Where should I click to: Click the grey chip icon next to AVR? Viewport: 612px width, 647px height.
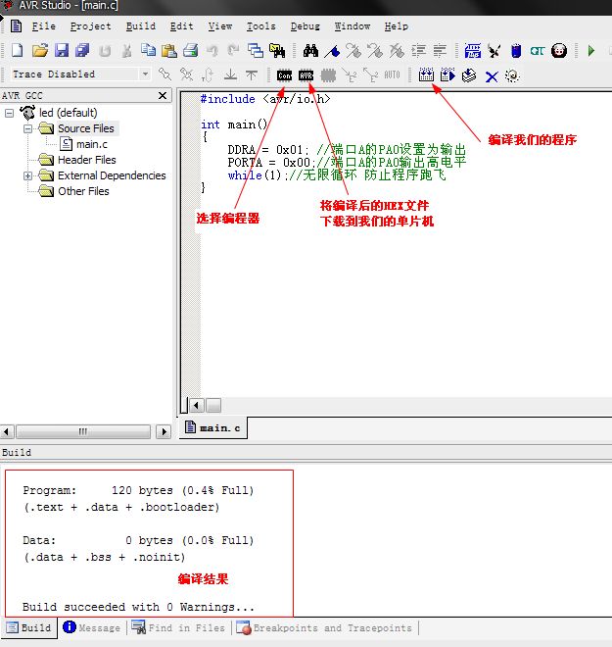click(x=328, y=75)
